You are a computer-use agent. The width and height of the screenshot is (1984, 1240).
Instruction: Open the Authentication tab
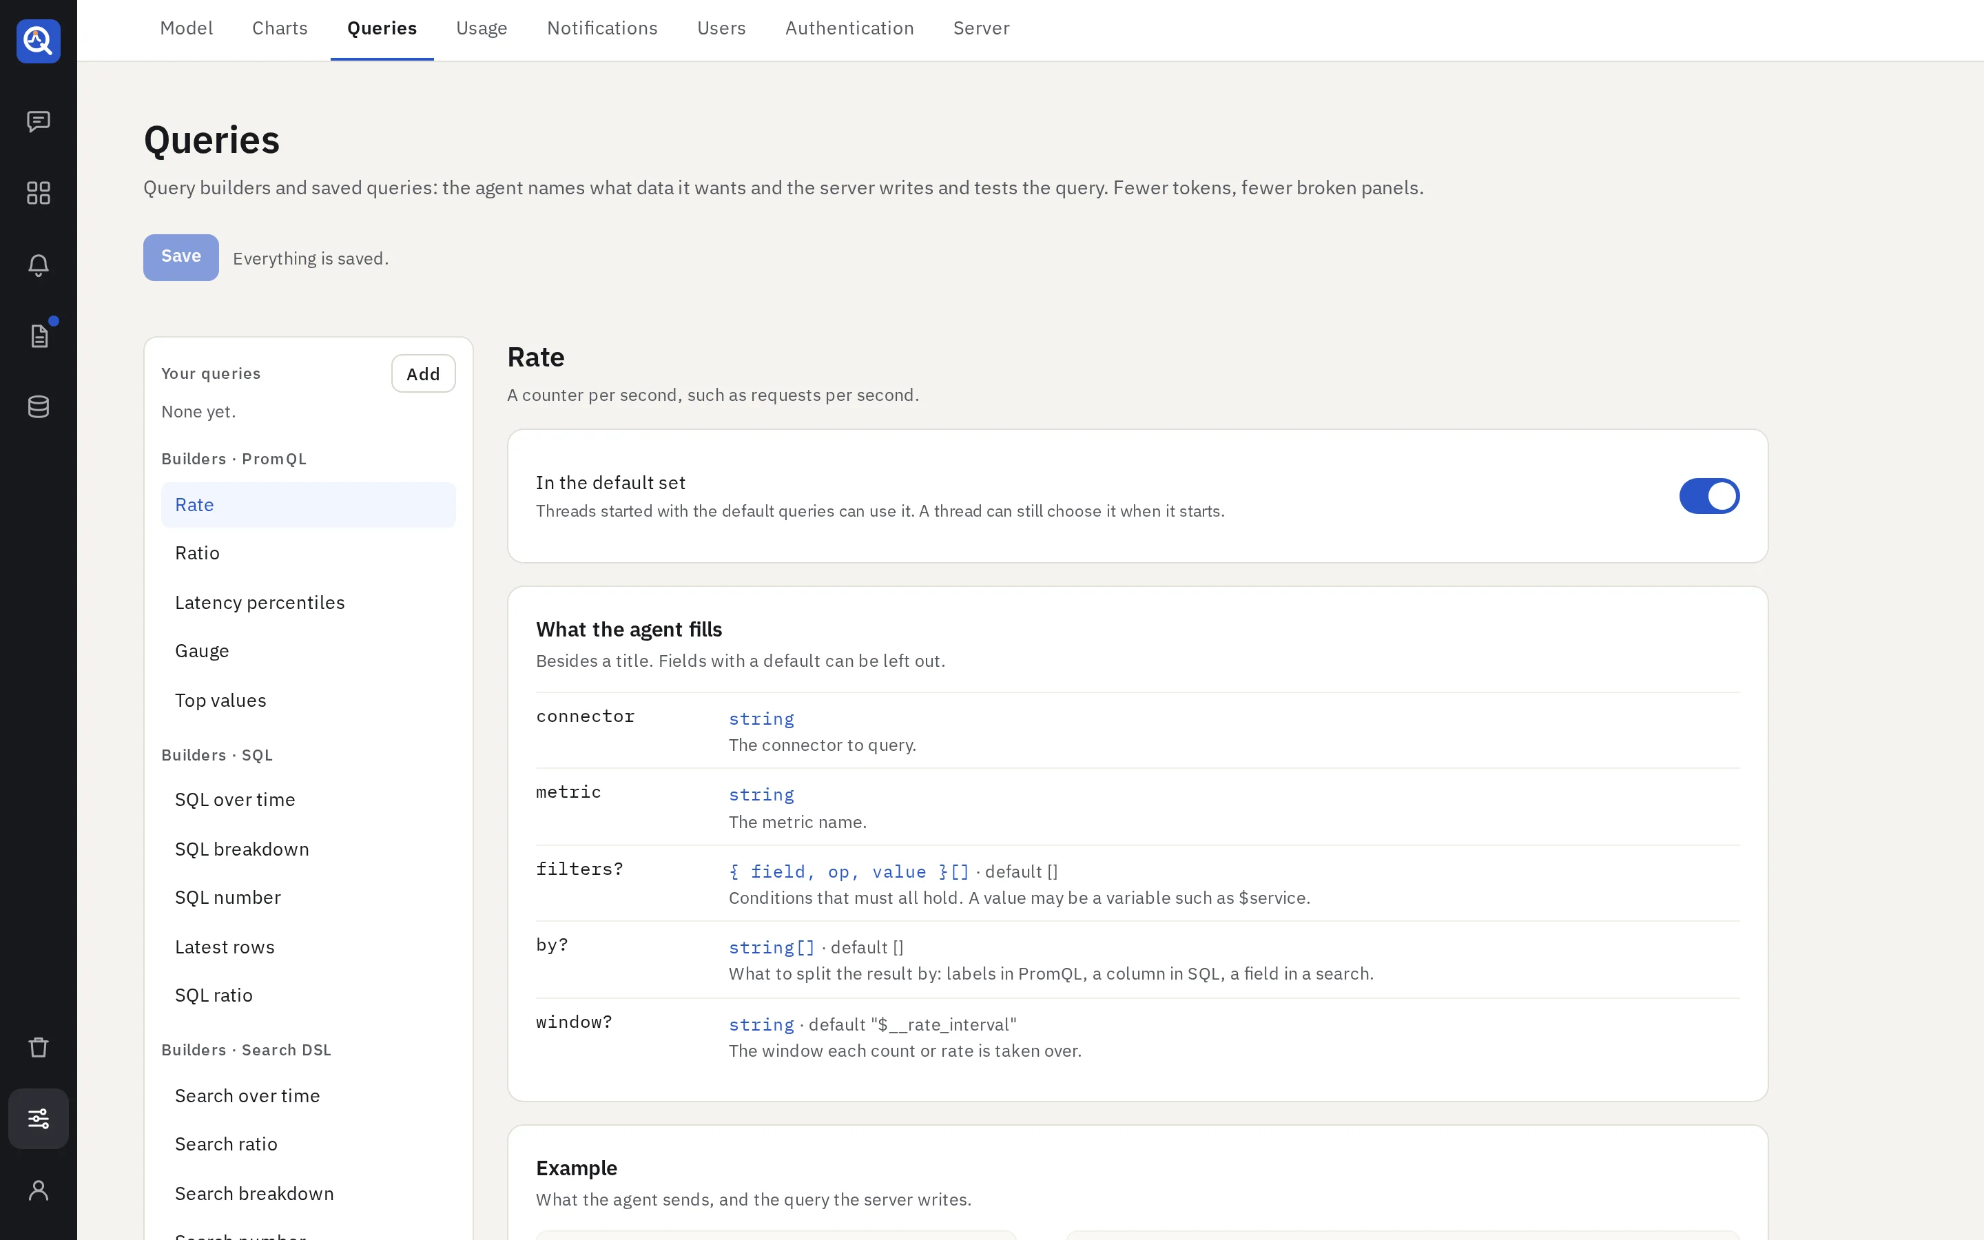tap(849, 29)
